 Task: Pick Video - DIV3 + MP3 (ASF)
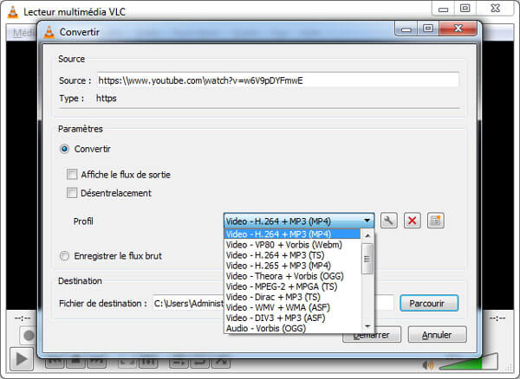(x=292, y=318)
